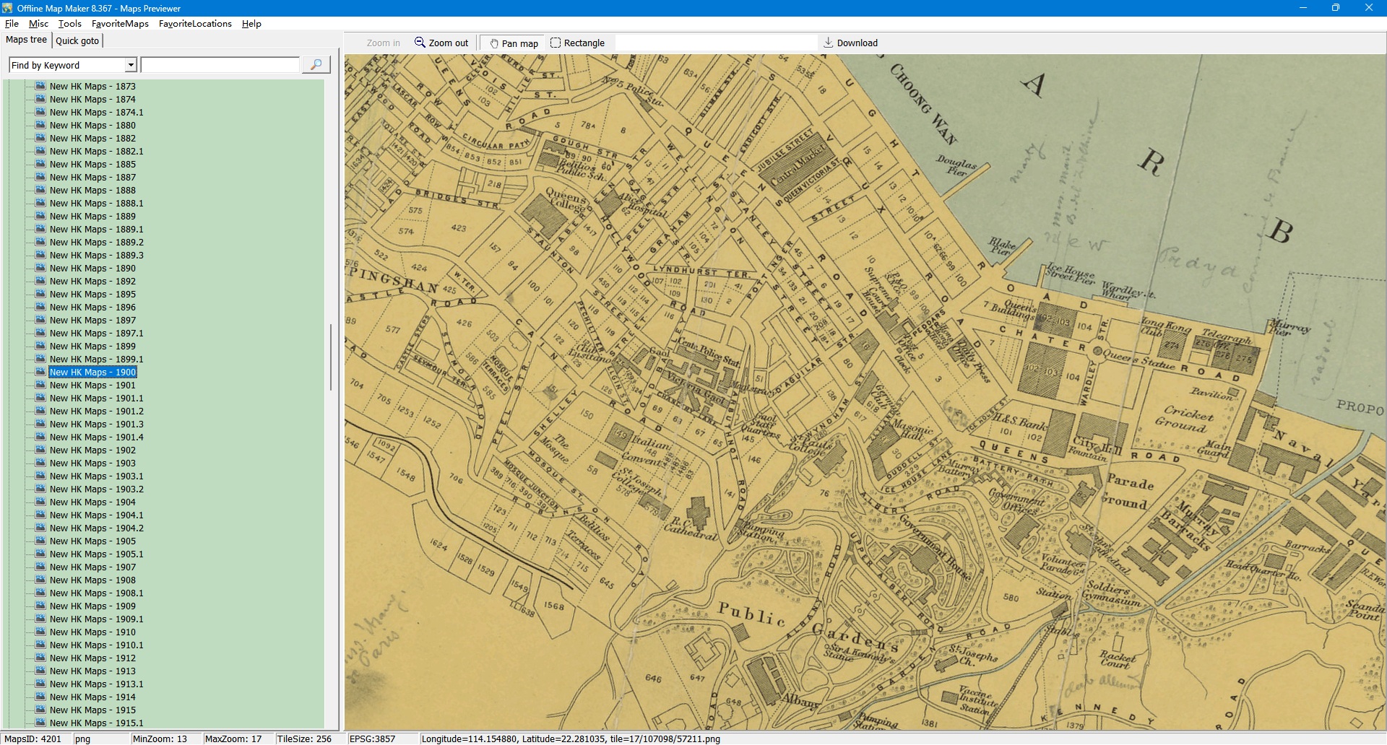
Task: Open the Tools menu
Action: click(x=69, y=24)
